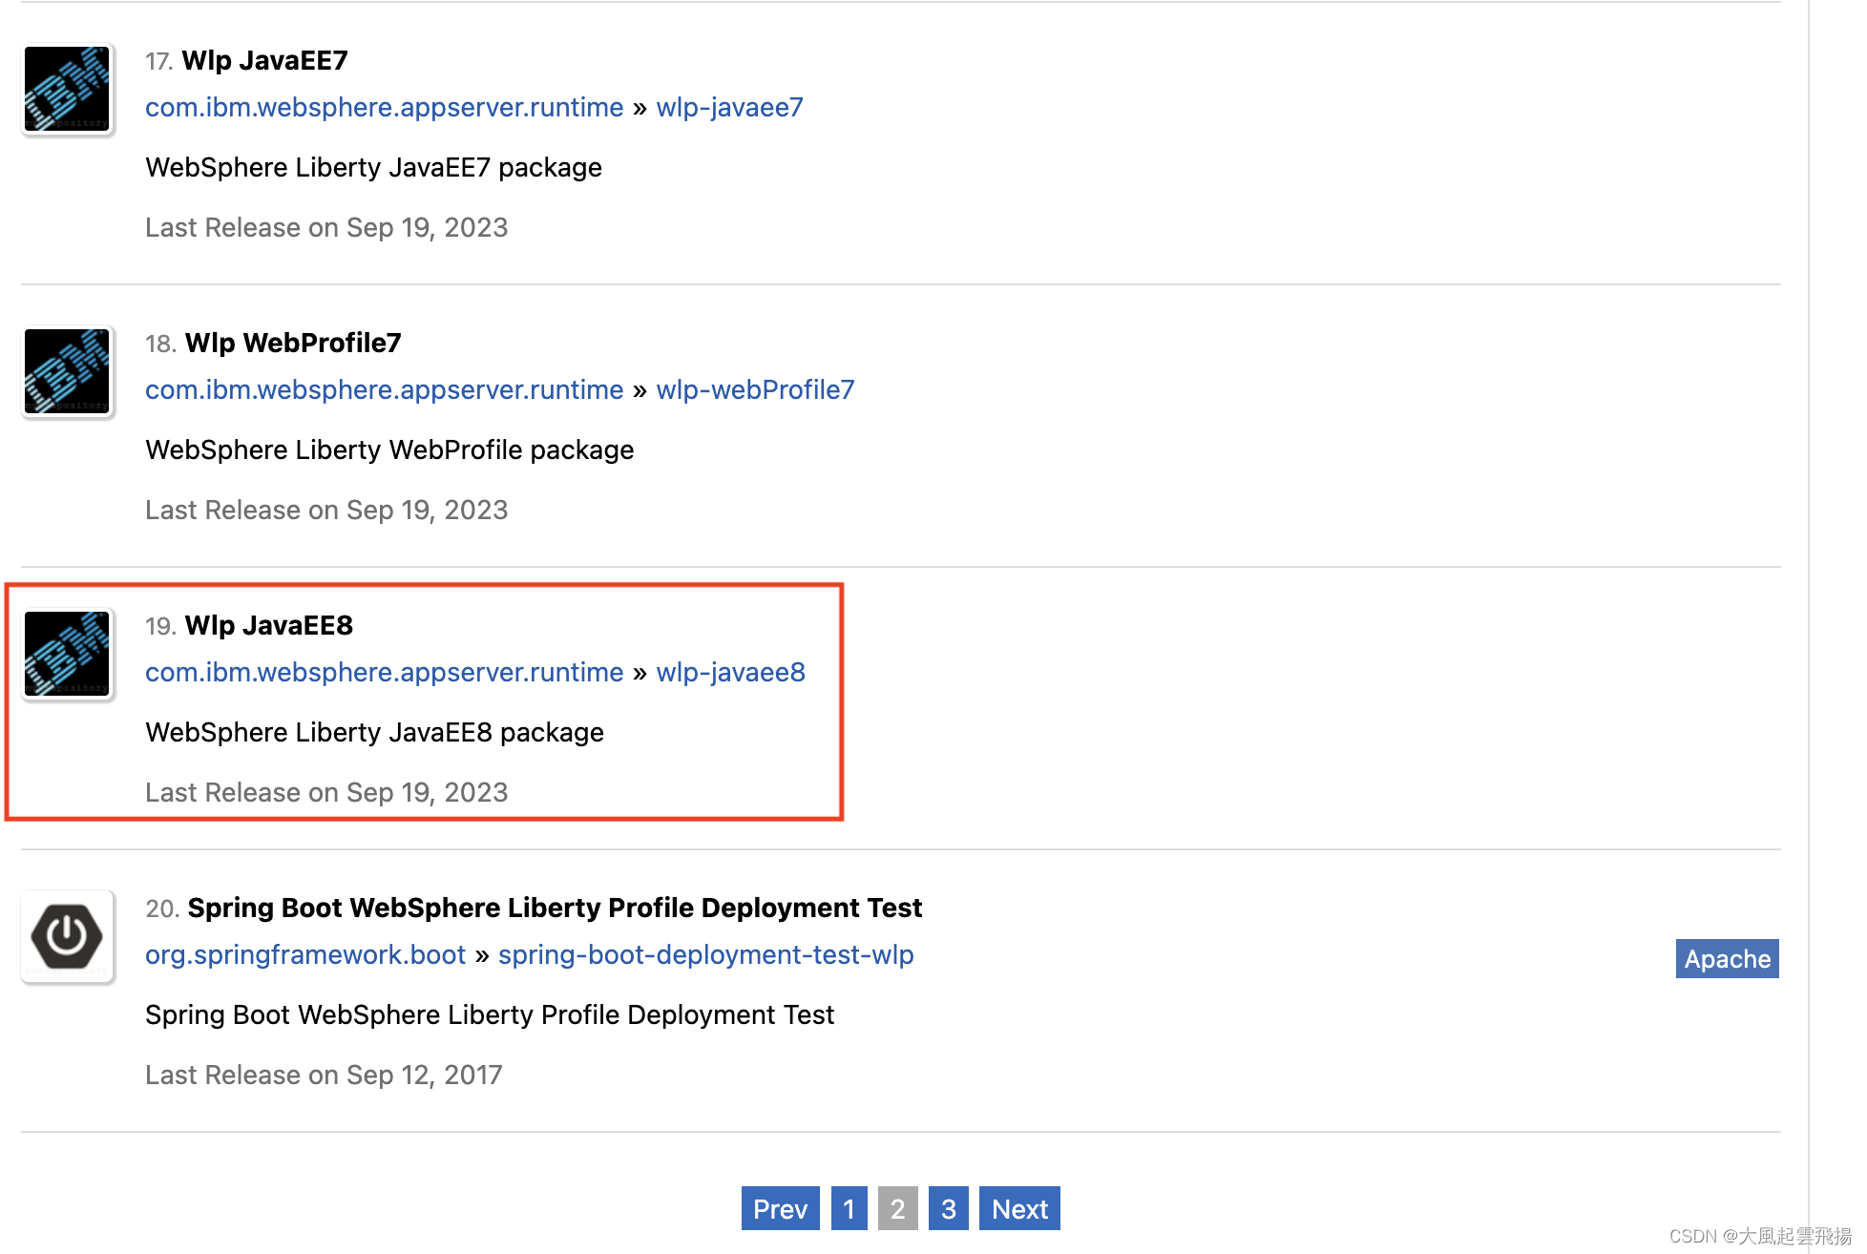Click IBM logo icon beside Wlp JavaEE8
1867x1254 pixels.
coord(67,654)
